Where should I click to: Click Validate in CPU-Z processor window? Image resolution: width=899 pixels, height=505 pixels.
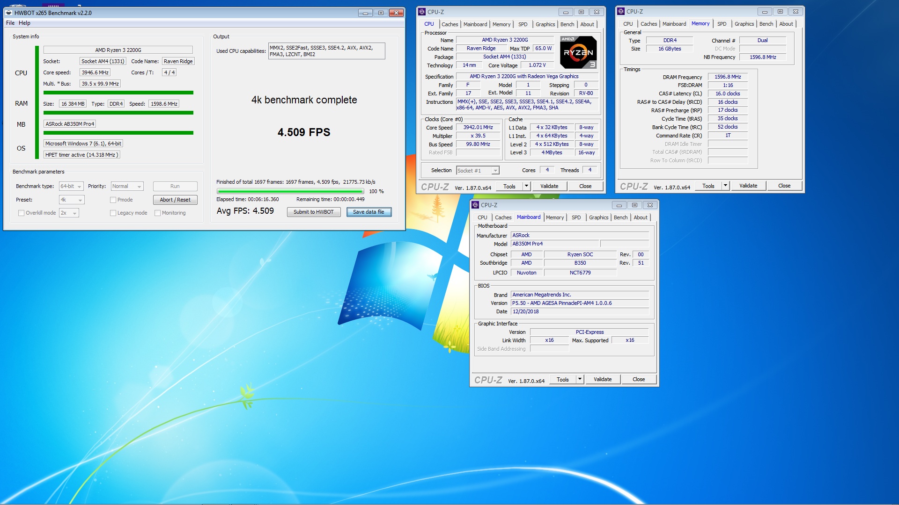[x=549, y=186]
